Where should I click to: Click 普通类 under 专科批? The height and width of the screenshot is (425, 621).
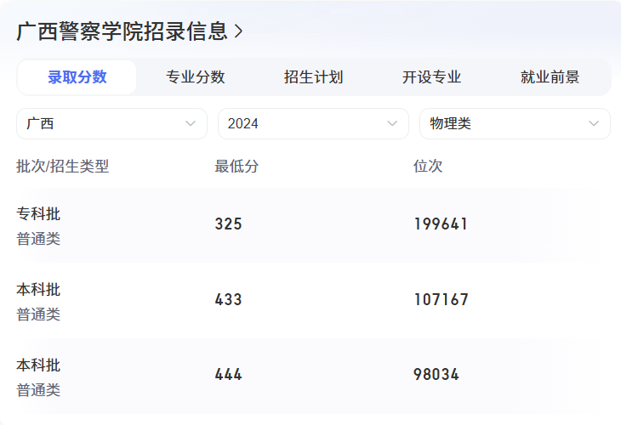tap(38, 239)
